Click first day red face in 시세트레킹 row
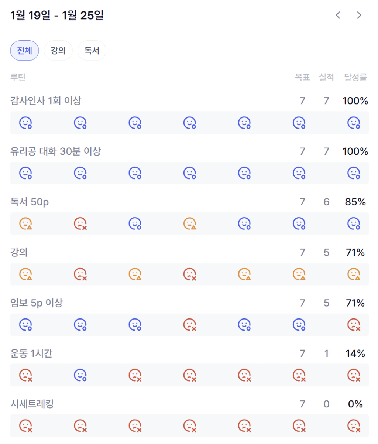The height and width of the screenshot is (444, 378). 25,426
